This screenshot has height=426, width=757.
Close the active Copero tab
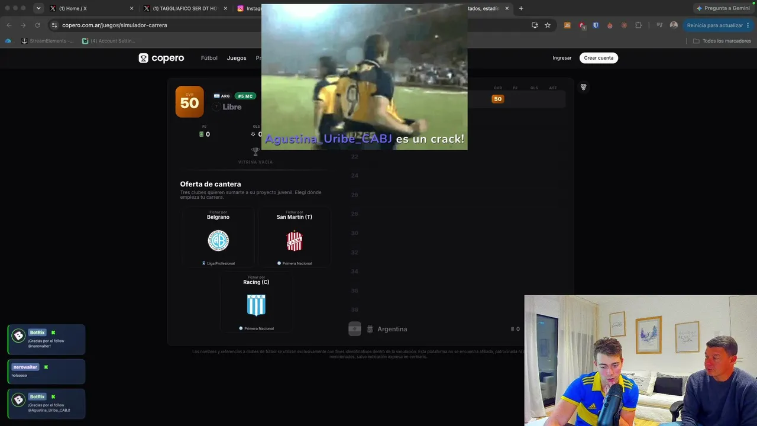coord(507,8)
